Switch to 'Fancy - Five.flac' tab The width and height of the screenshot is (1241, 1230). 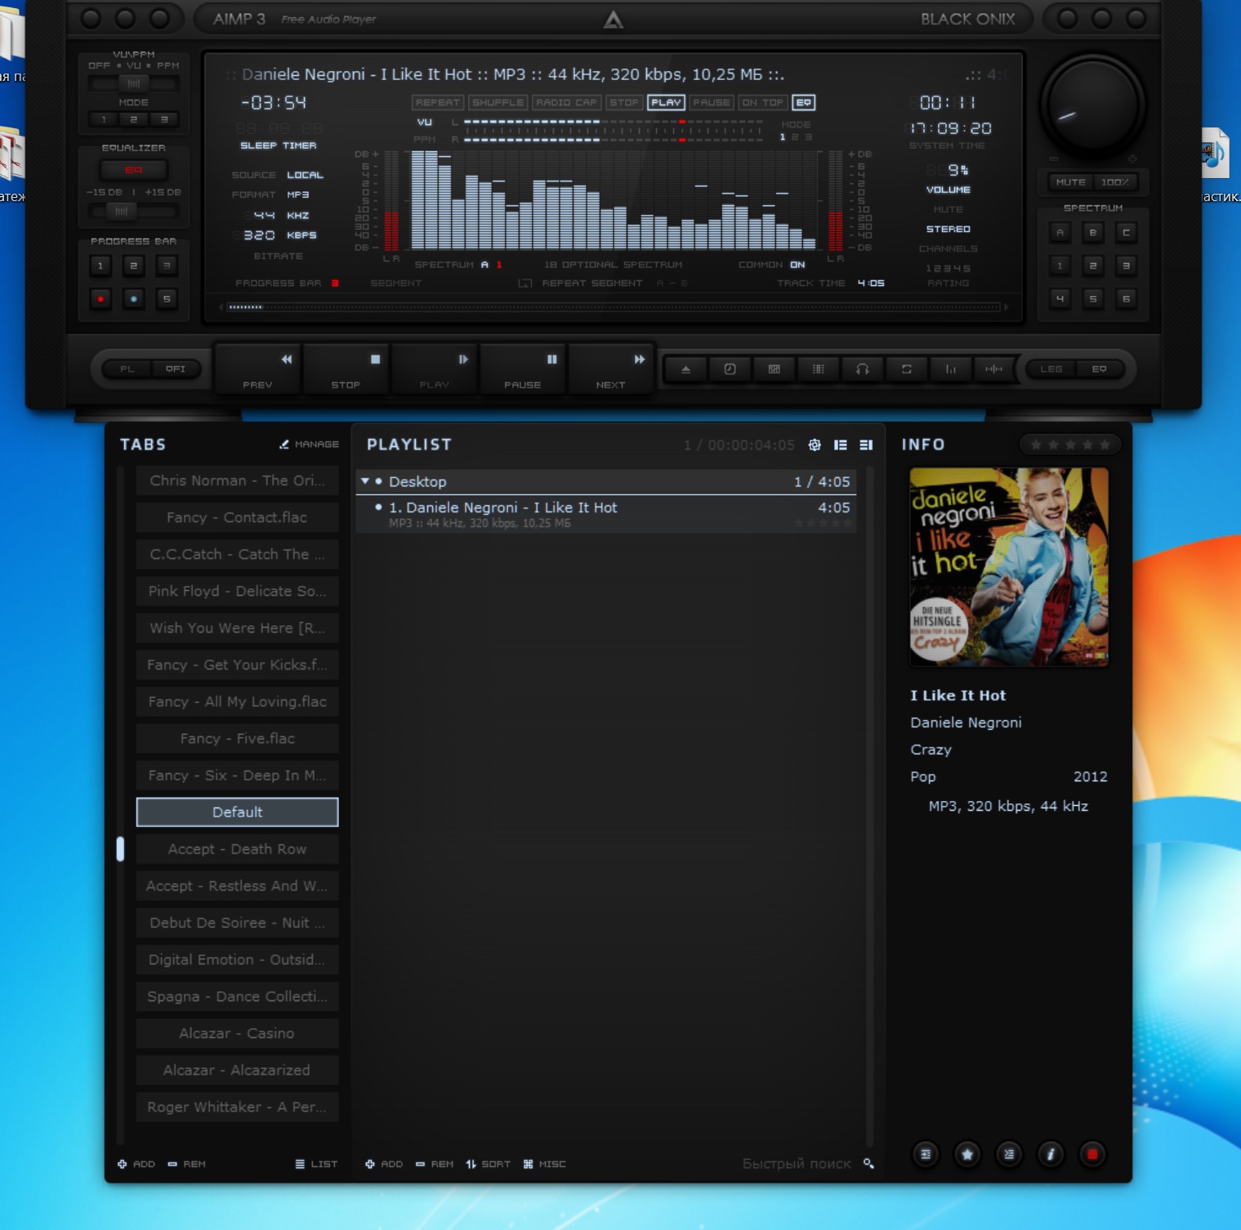point(237,738)
